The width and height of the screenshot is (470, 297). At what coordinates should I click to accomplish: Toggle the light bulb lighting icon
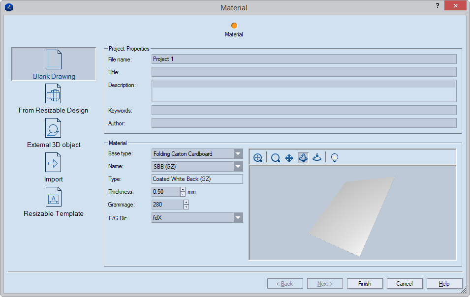pos(335,158)
